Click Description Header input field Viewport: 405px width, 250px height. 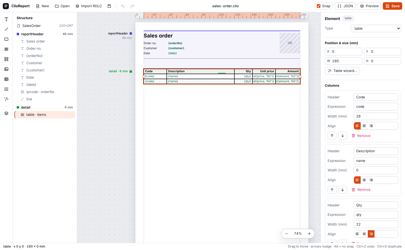tap(376, 151)
